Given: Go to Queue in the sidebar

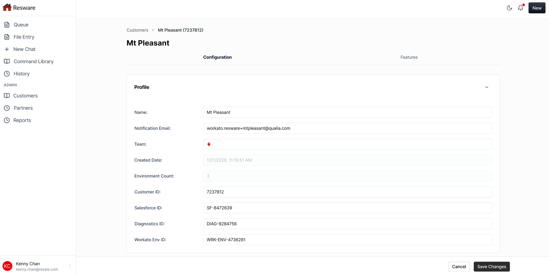Looking at the screenshot, I should click(x=21, y=25).
